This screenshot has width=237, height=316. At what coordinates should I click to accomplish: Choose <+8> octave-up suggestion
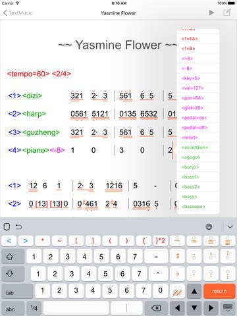point(198,59)
